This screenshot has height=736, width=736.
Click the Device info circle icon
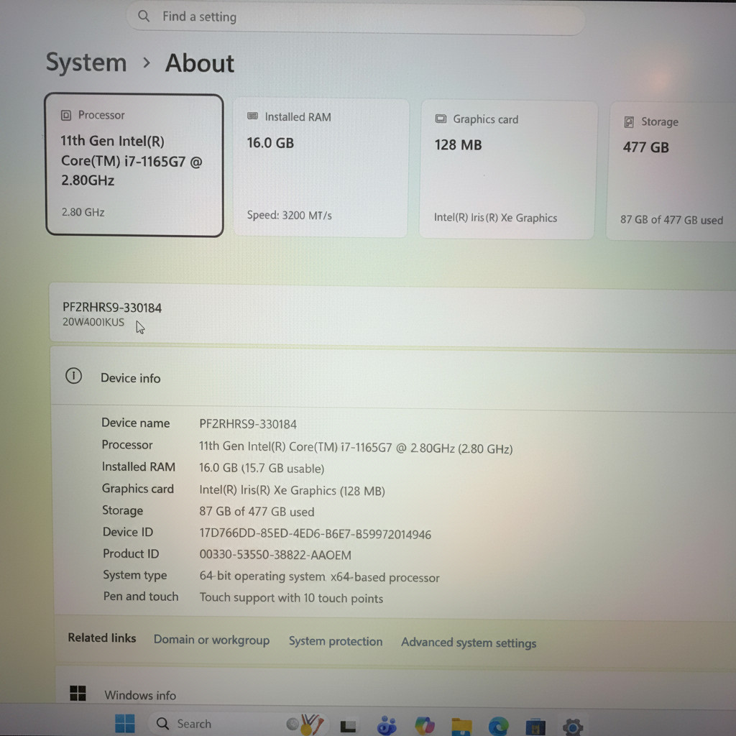point(74,376)
